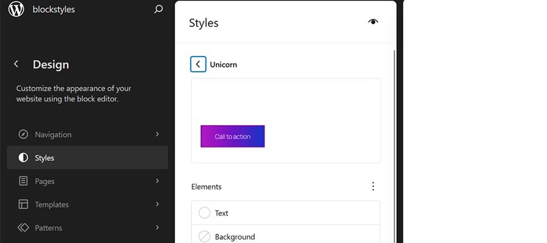Navigate back from Unicorn style variation
The image size is (547, 243).
(x=198, y=64)
